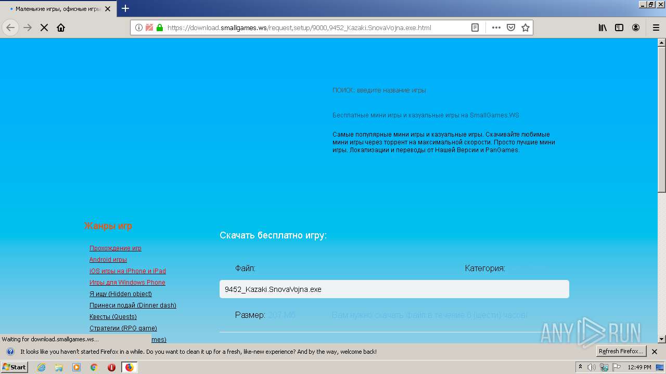Open Квесты (Quests) link
This screenshot has width=666, height=374.
[x=113, y=317]
